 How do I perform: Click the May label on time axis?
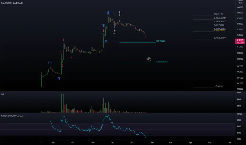[210, 142]
